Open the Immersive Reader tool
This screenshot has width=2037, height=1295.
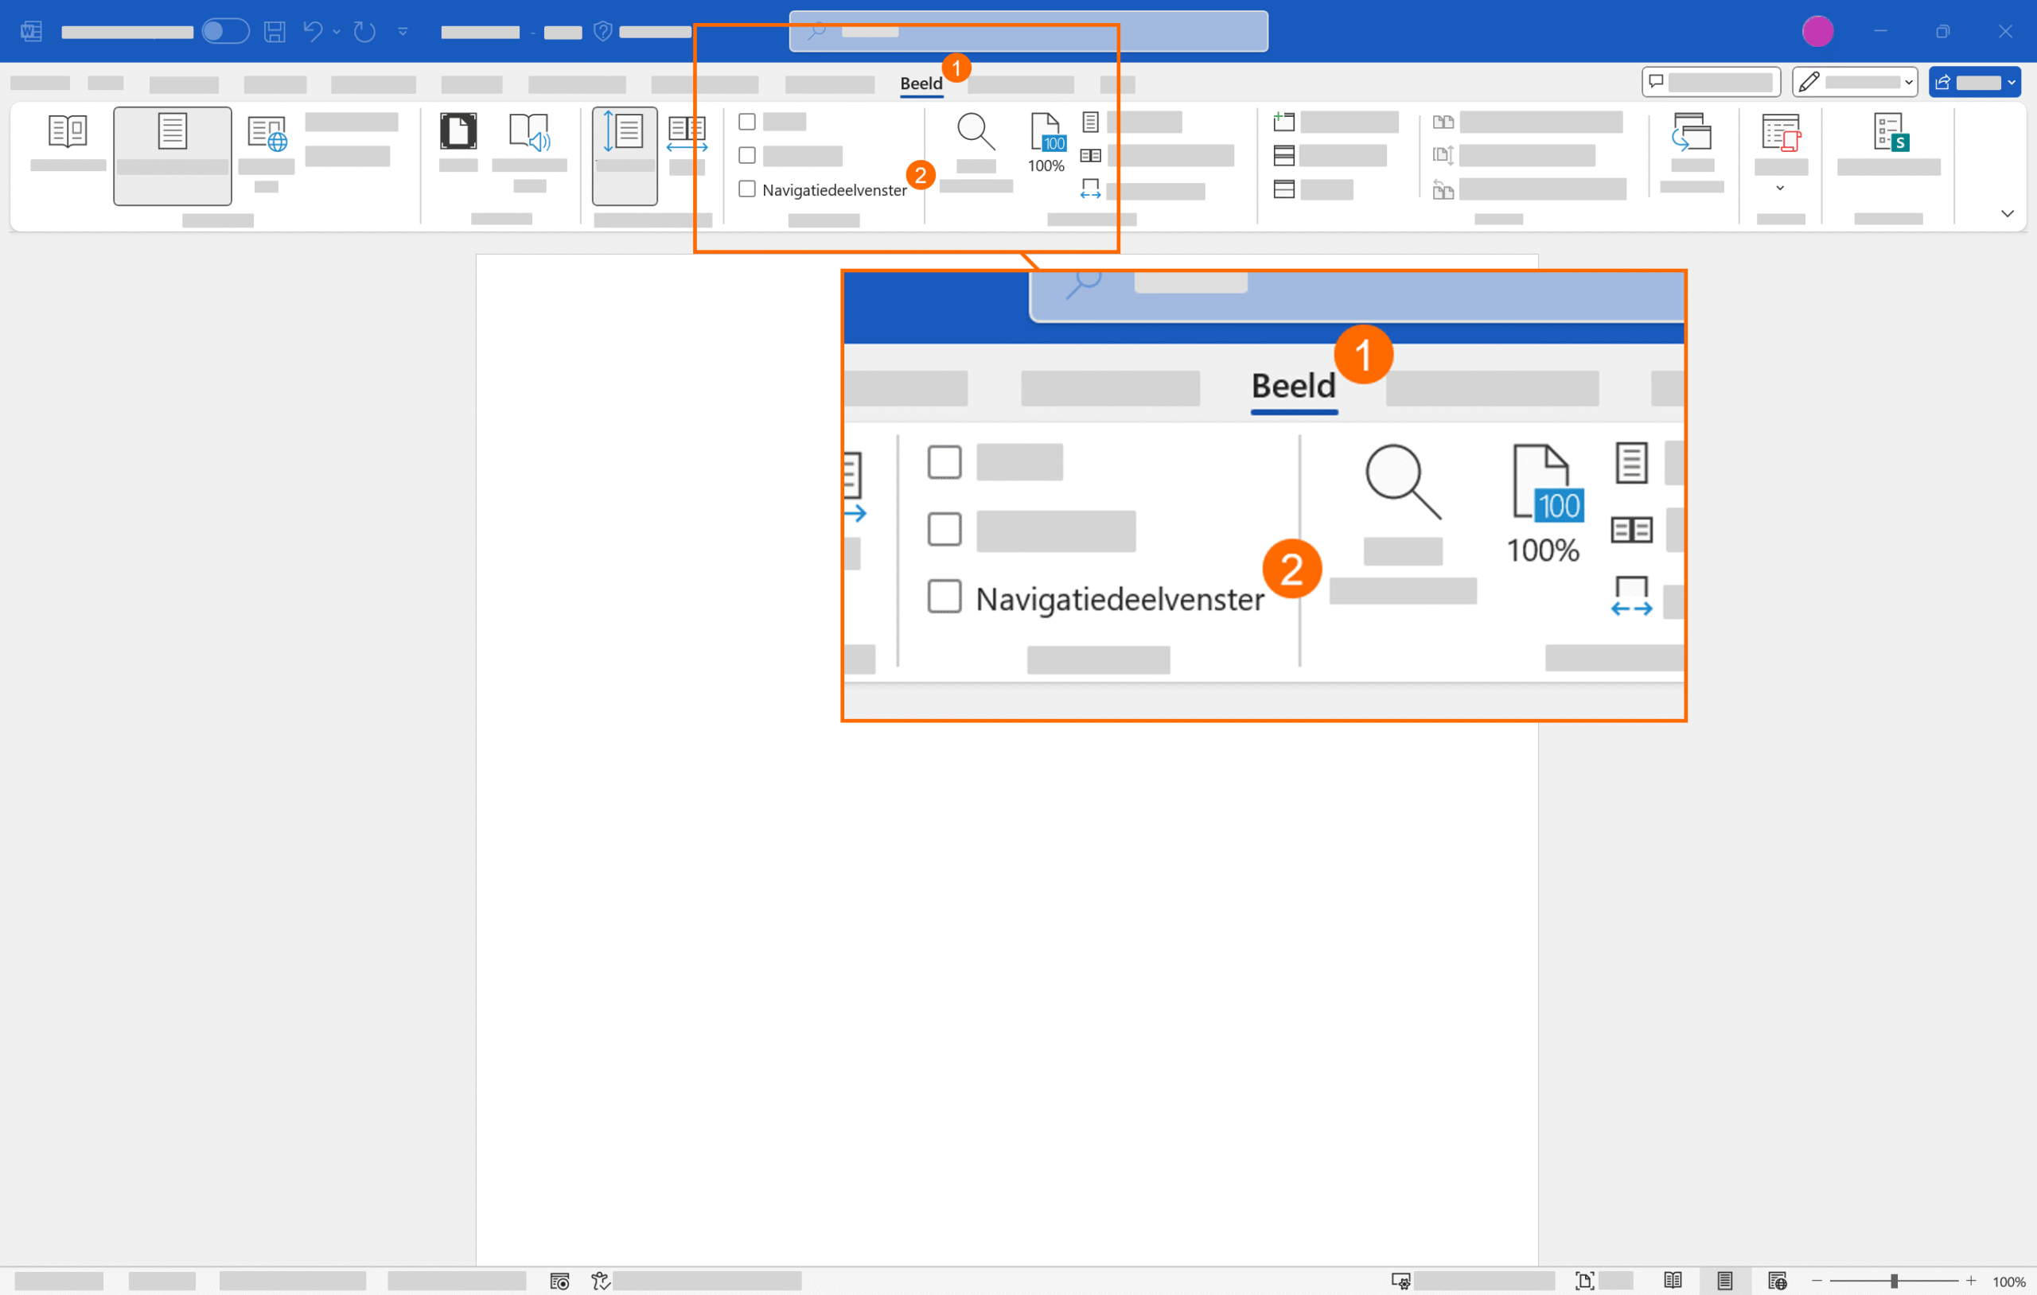tap(530, 131)
